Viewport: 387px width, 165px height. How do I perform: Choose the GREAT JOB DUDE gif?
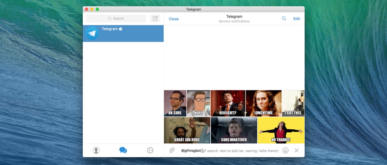click(x=187, y=130)
